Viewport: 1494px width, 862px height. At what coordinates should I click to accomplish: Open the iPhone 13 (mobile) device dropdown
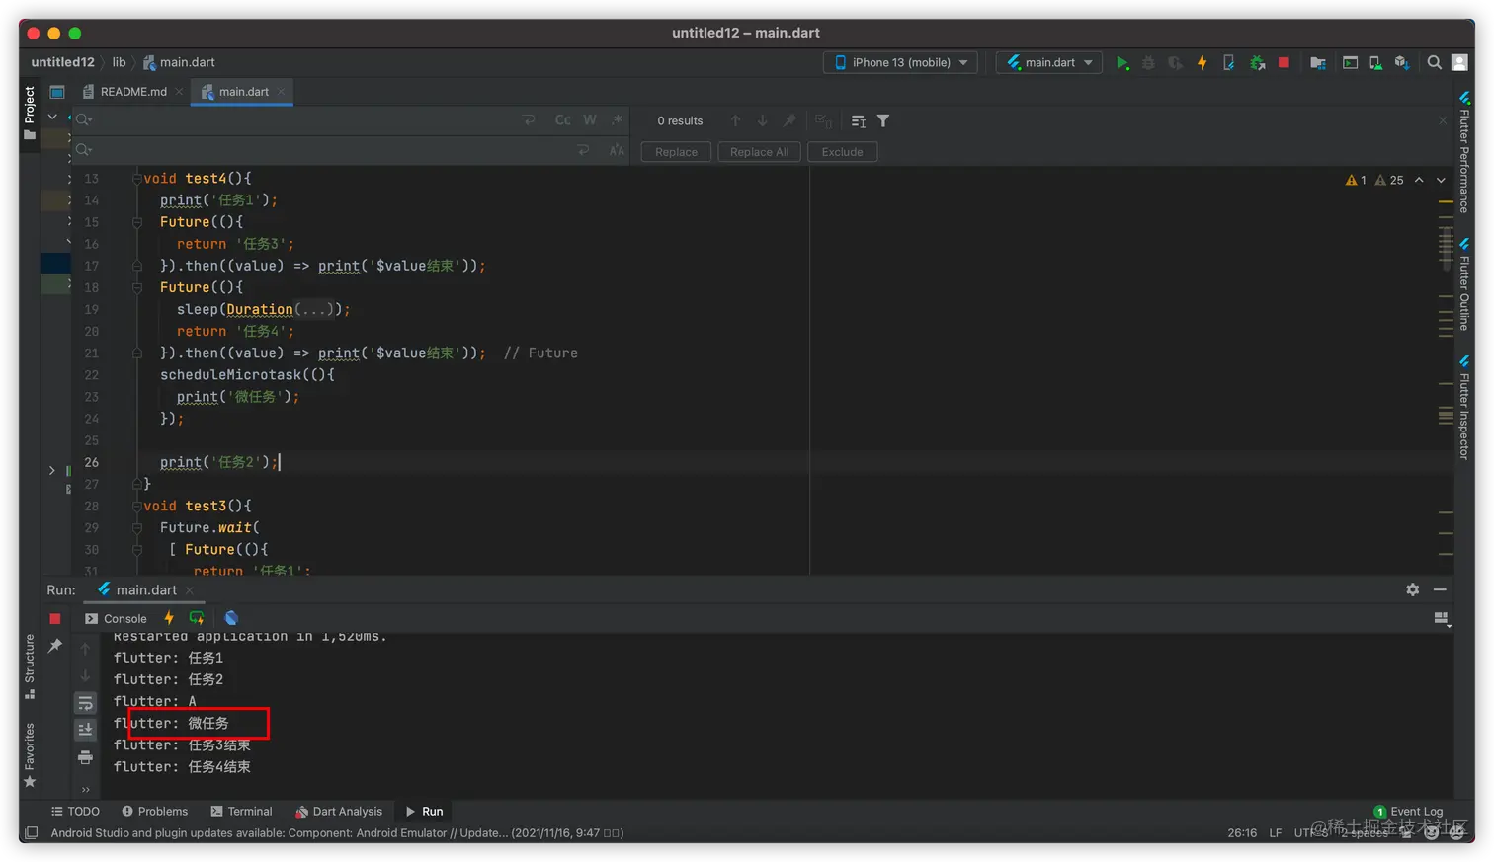[x=900, y=62]
